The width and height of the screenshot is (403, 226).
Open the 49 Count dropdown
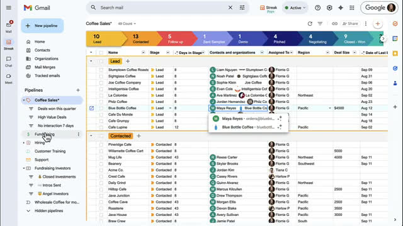point(127,24)
